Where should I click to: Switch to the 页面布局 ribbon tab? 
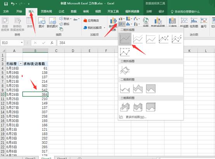[46, 12]
